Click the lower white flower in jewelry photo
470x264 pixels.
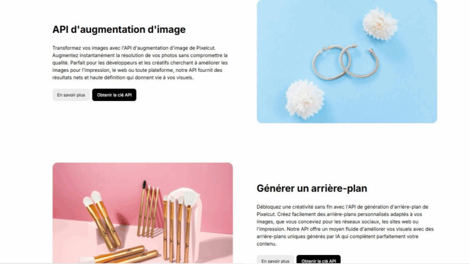[x=305, y=99]
